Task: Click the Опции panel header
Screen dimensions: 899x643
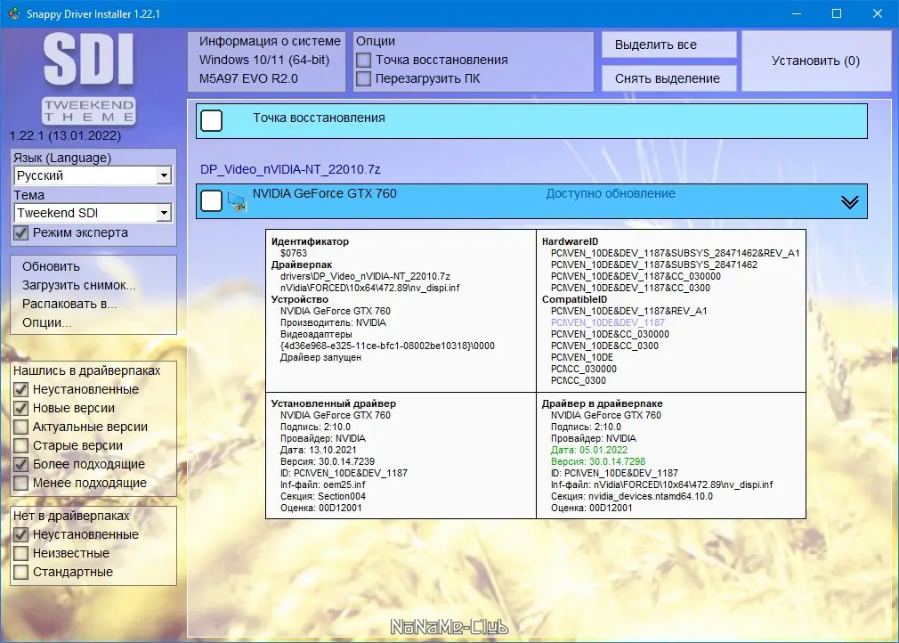Action: click(376, 41)
